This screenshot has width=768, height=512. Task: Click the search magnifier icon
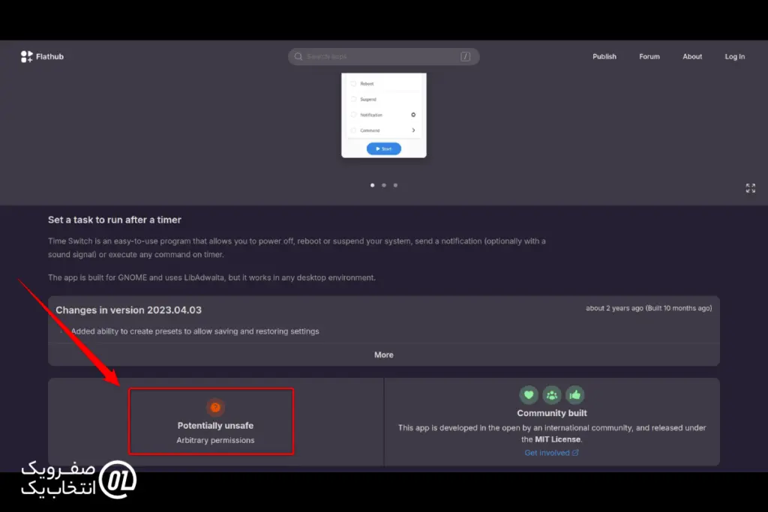click(298, 57)
